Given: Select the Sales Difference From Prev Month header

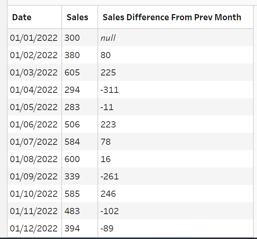Looking at the screenshot, I should click(x=172, y=17).
